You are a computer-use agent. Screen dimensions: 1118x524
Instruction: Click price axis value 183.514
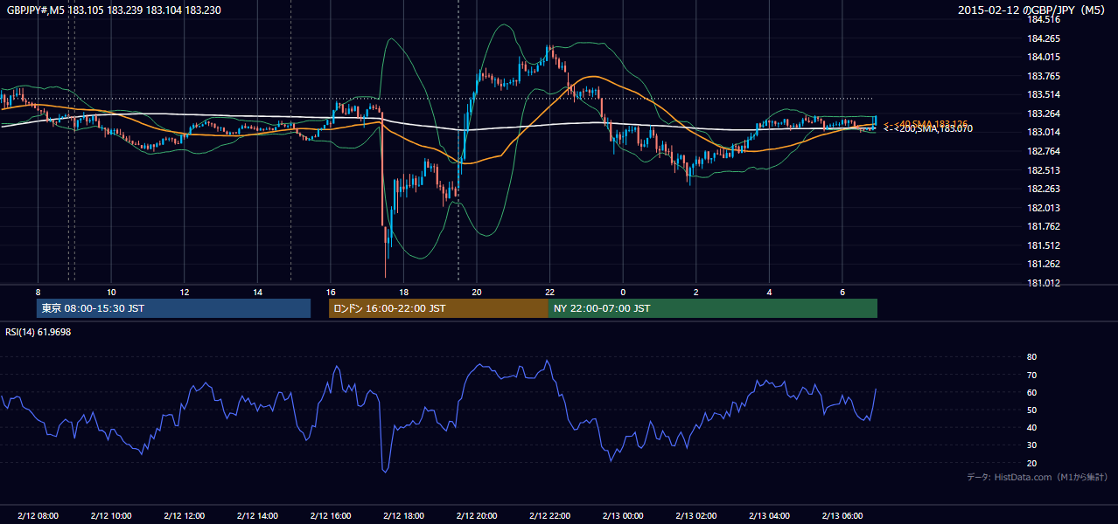(1043, 94)
